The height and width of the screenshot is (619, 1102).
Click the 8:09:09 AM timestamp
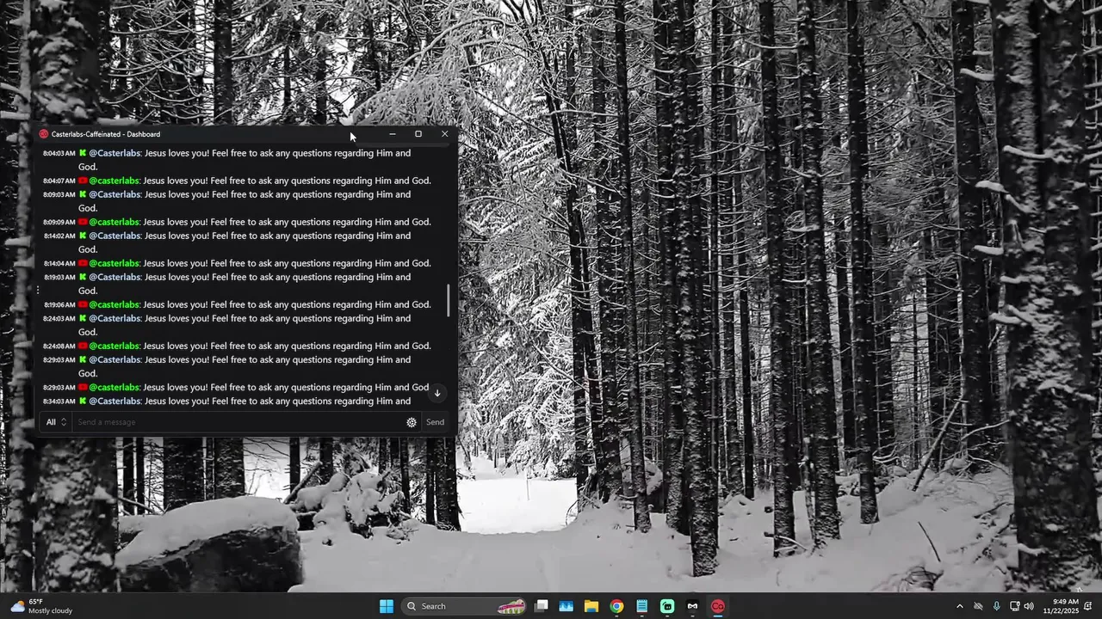point(59,222)
